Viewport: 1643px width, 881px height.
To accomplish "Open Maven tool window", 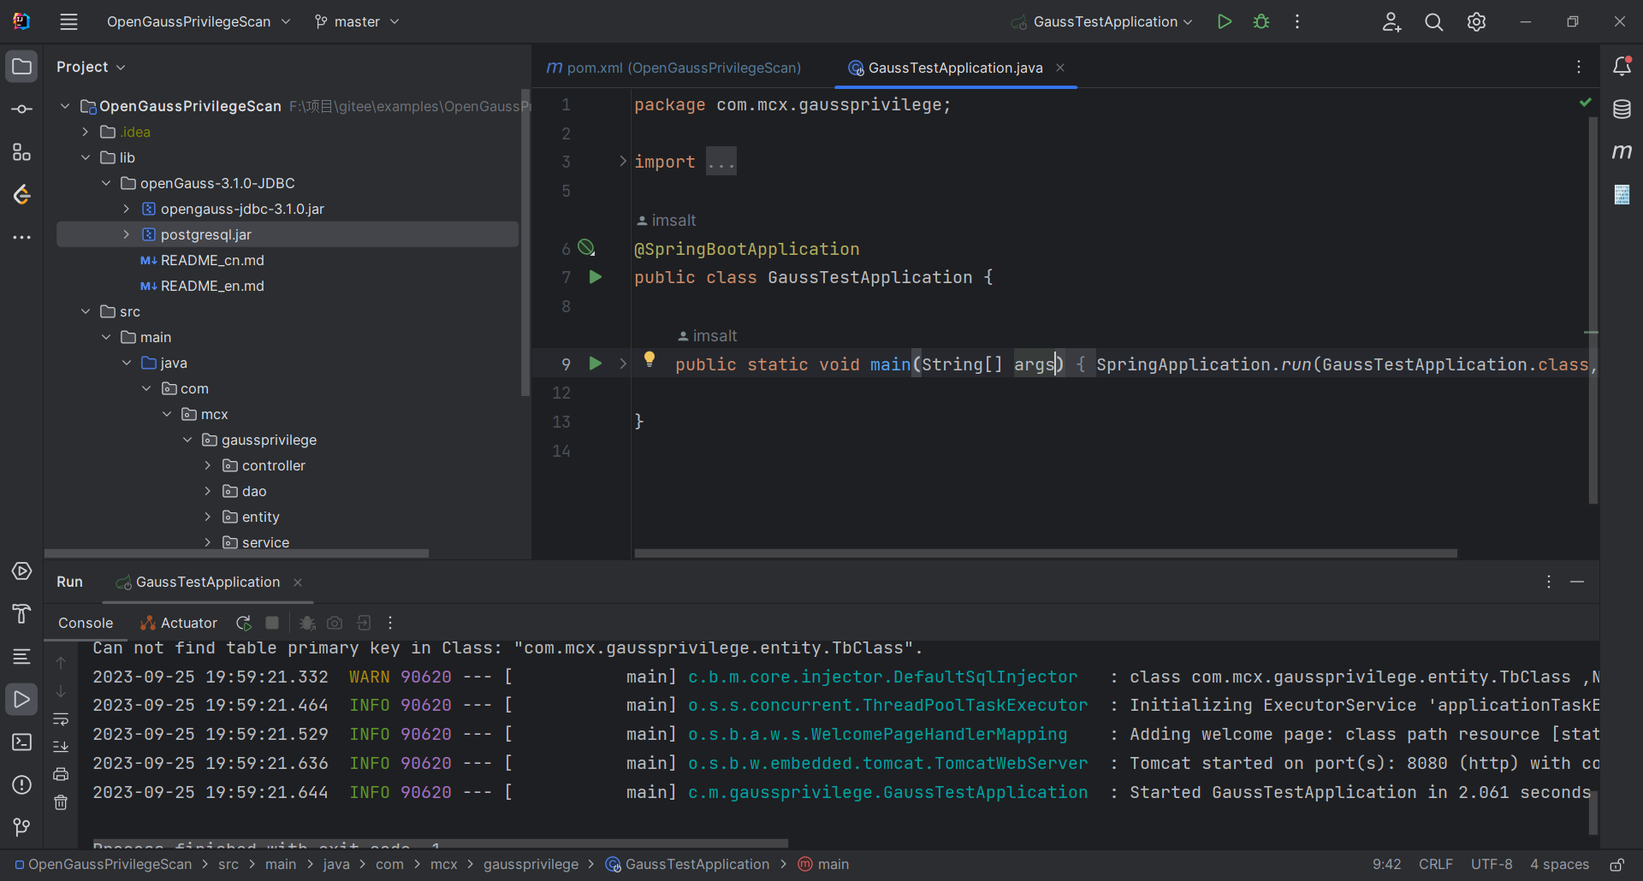I will click(x=1622, y=152).
